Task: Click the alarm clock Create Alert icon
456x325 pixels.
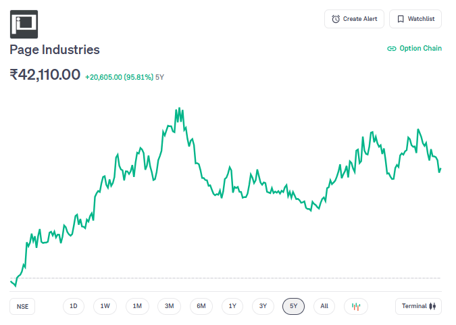Action: (x=336, y=19)
